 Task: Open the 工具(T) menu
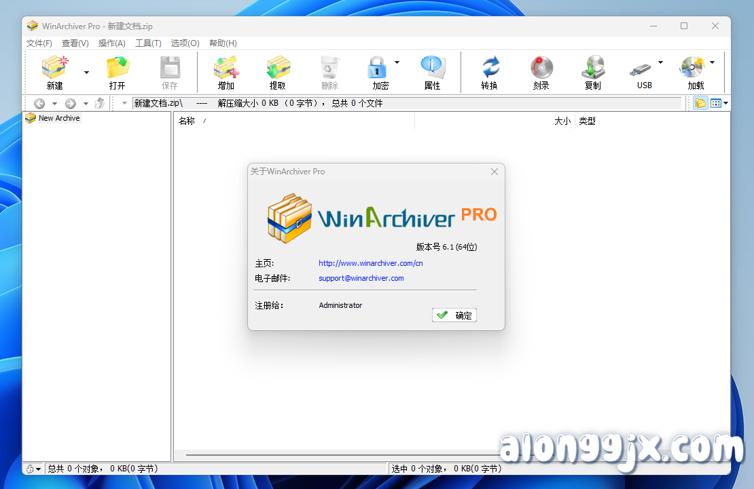pyautogui.click(x=148, y=43)
